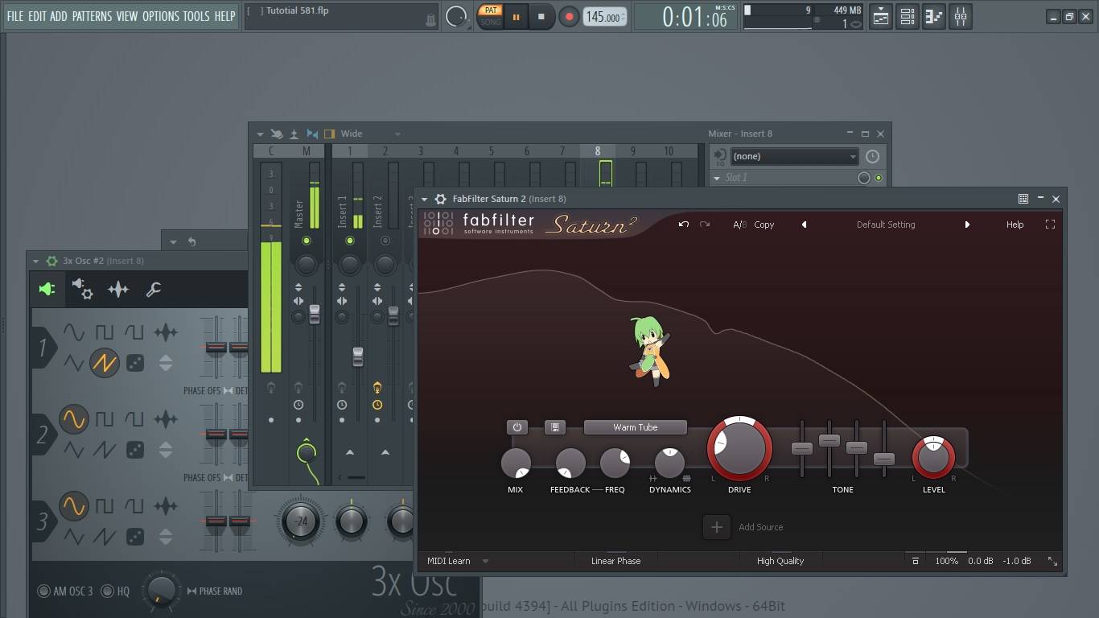Open the EDIT menu
The width and height of the screenshot is (1099, 618).
tap(37, 16)
